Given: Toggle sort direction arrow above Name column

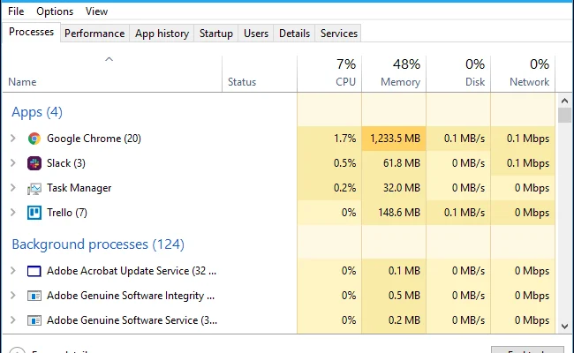Looking at the screenshot, I should tap(110, 59).
